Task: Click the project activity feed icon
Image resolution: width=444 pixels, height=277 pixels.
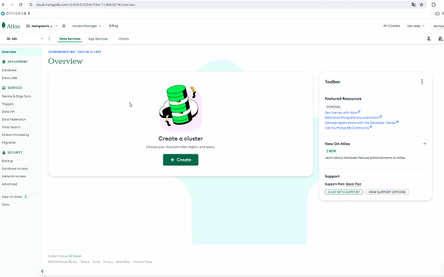Action: point(440,38)
